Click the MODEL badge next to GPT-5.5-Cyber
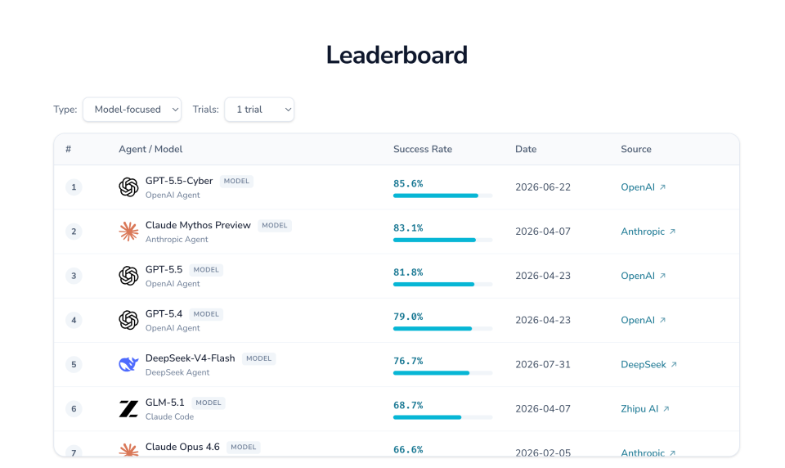Image resolution: width=785 pixels, height=468 pixels. [x=236, y=182]
